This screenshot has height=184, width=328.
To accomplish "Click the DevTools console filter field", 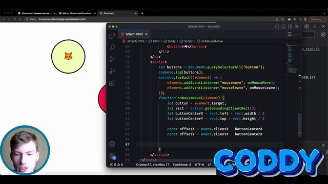I will click(308, 34).
